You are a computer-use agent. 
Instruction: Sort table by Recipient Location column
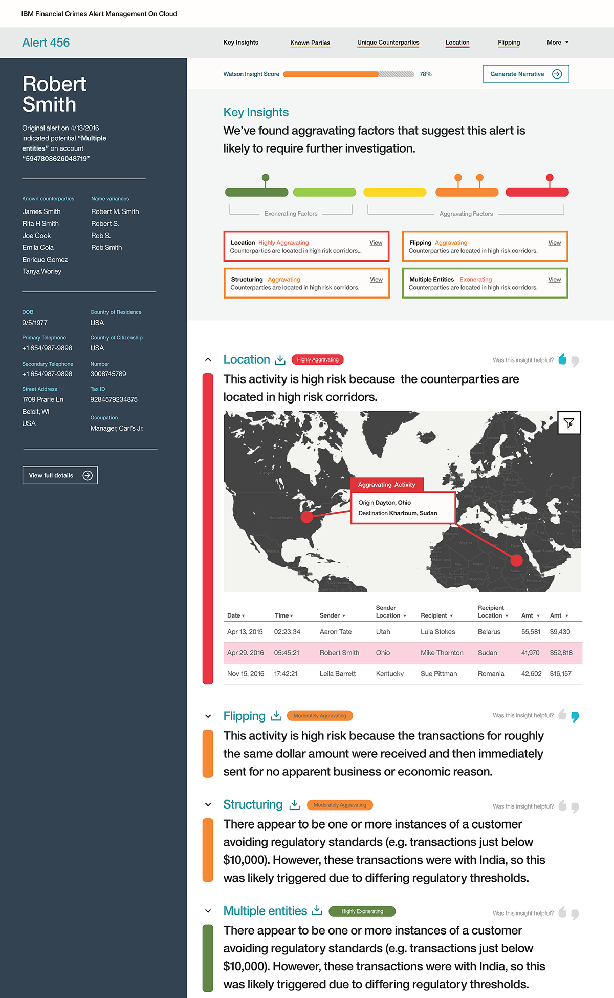click(493, 612)
